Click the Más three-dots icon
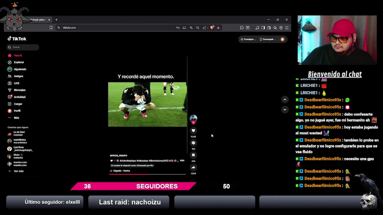The height and width of the screenshot is (215, 383). (x=10, y=118)
